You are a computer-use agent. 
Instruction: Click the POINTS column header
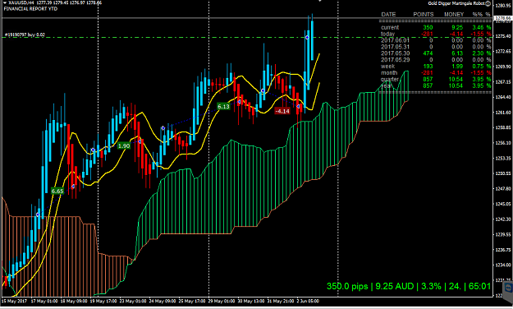coord(423,15)
